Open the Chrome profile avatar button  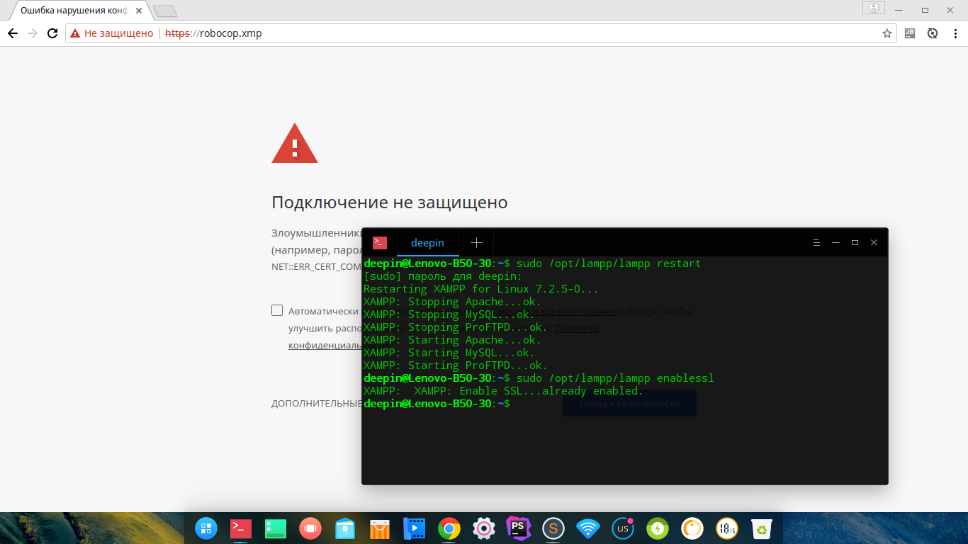pos(874,8)
